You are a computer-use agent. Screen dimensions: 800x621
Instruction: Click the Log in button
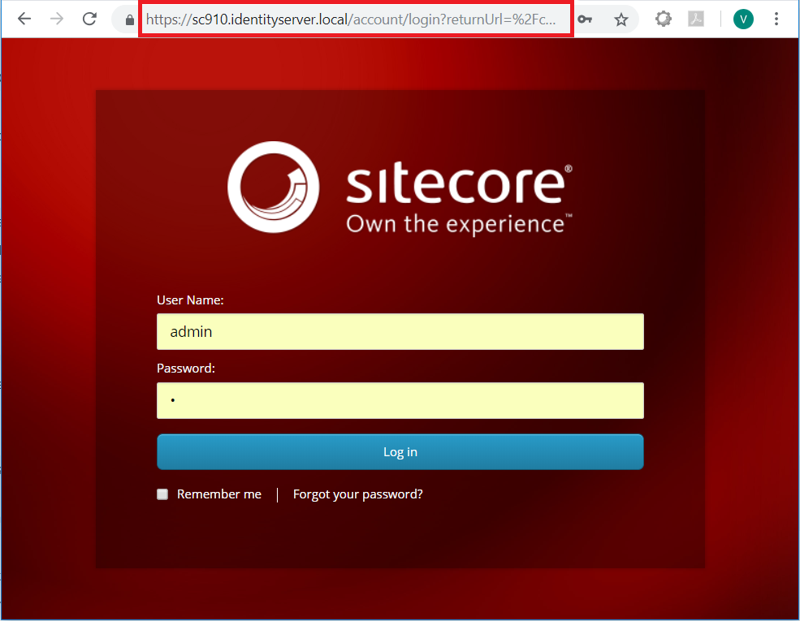pyautogui.click(x=400, y=451)
